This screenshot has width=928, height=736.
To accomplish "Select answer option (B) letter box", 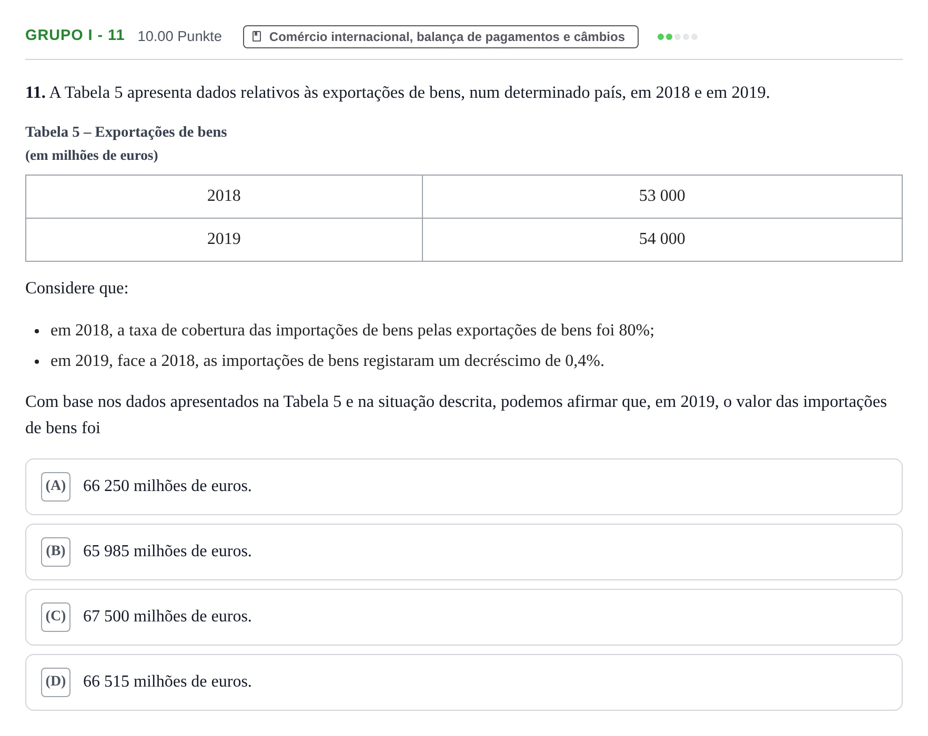I will tap(56, 551).
